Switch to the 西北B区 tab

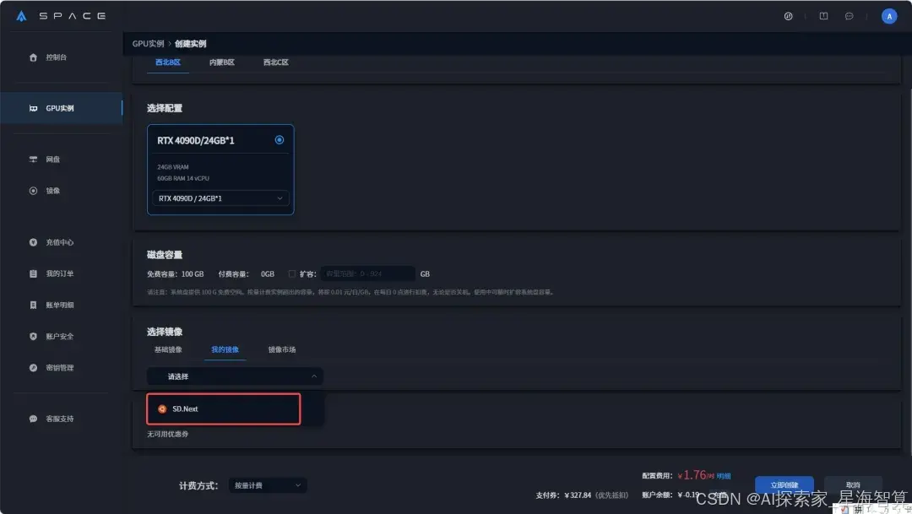167,62
